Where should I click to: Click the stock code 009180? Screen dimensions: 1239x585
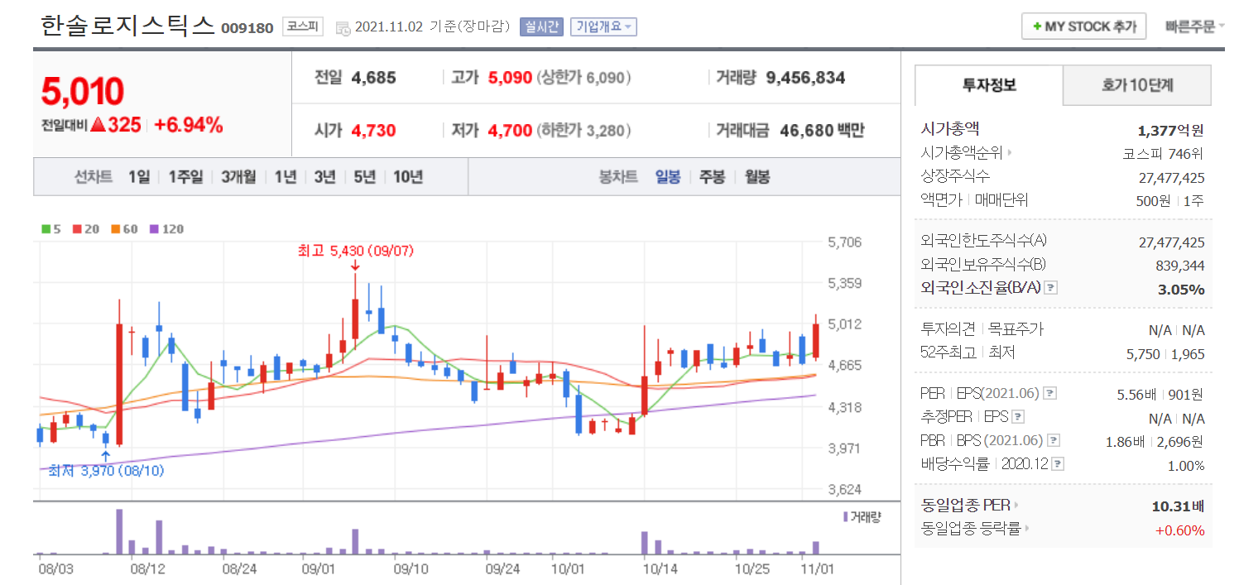[247, 28]
